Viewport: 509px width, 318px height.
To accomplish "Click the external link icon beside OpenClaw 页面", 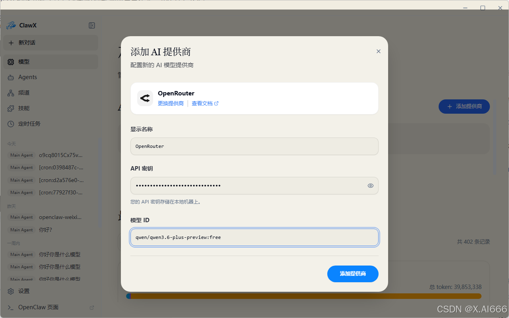I will click(x=92, y=307).
